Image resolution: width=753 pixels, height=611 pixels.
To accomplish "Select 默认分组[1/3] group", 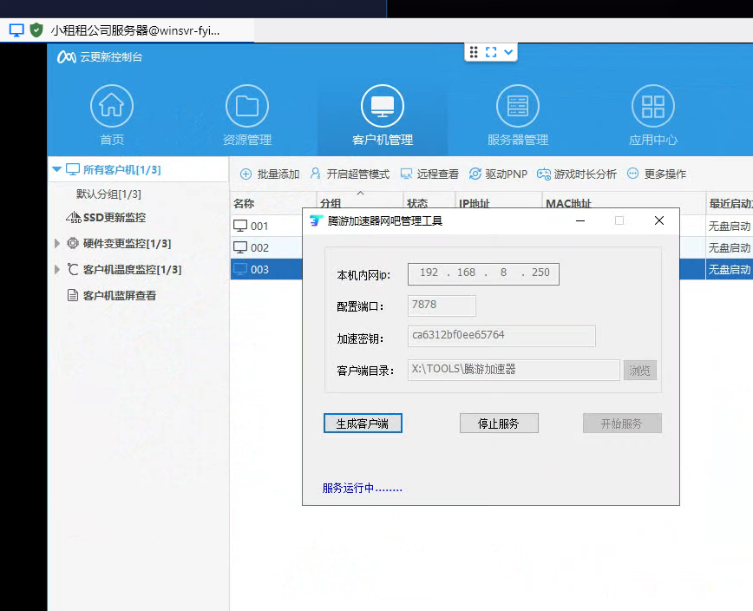I will [108, 194].
